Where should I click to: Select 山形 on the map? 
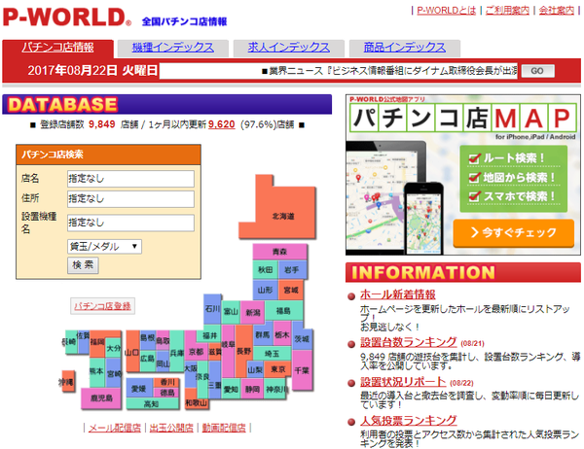pyautogui.click(x=265, y=290)
